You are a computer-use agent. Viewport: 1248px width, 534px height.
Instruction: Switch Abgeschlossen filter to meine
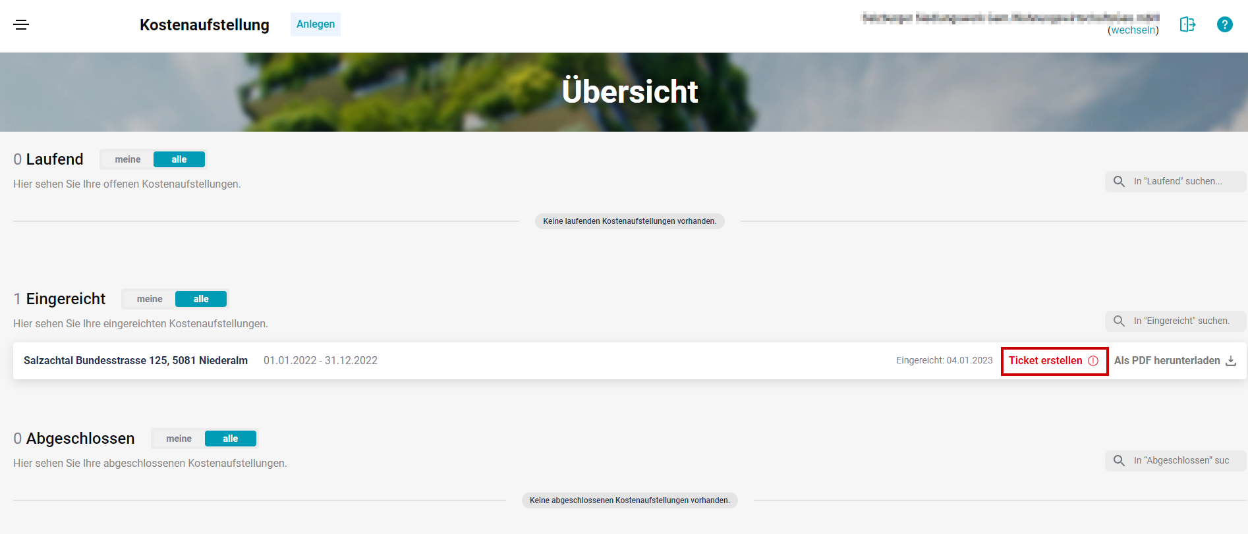(179, 439)
